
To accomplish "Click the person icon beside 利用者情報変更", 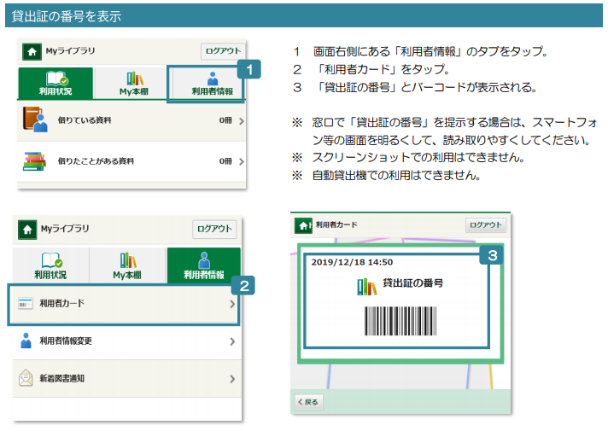I will click(x=26, y=341).
